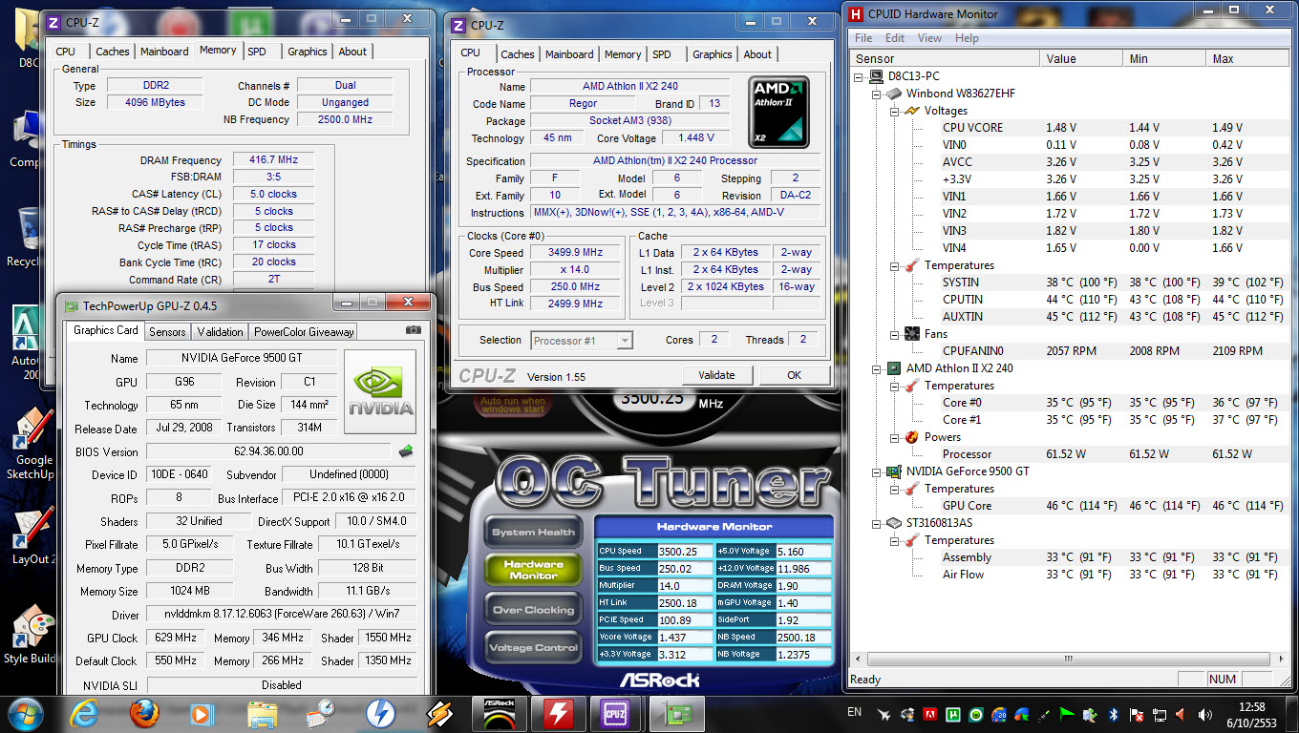The image size is (1299, 733).
Task: Collapse the AMD Athlon II X2 240 node
Action: [x=877, y=368]
